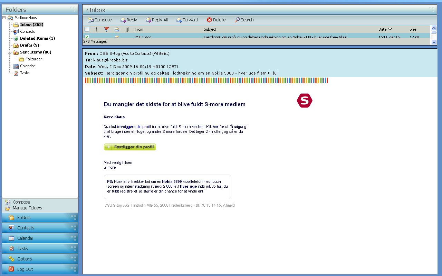Click the '278 Messages' status text

[95, 41]
